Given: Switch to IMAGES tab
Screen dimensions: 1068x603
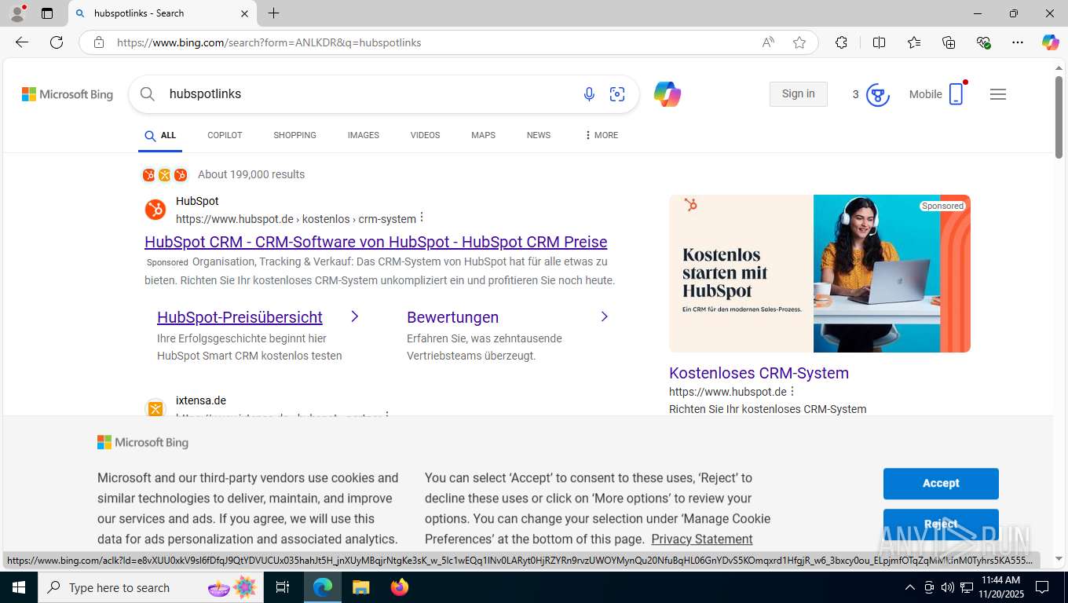Looking at the screenshot, I should [x=364, y=136].
